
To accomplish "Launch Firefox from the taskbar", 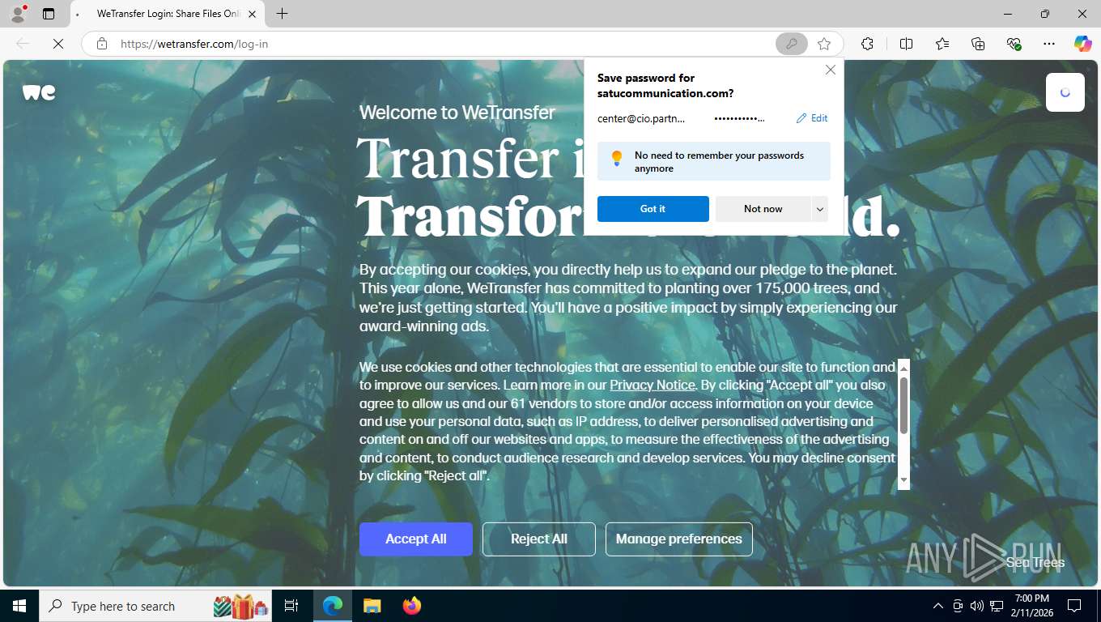I will click(x=412, y=606).
